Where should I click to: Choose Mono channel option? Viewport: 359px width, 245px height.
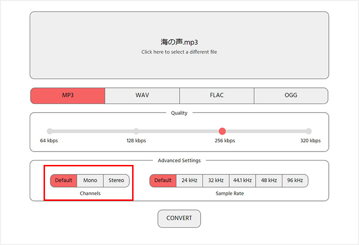click(90, 181)
